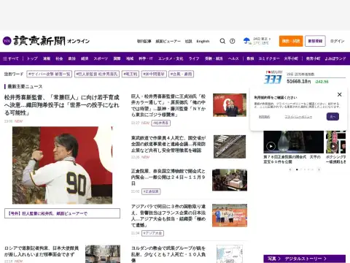Open the アジアパラ anthem mix-up article
The height and width of the screenshot is (263, 350).
(x=168, y=216)
